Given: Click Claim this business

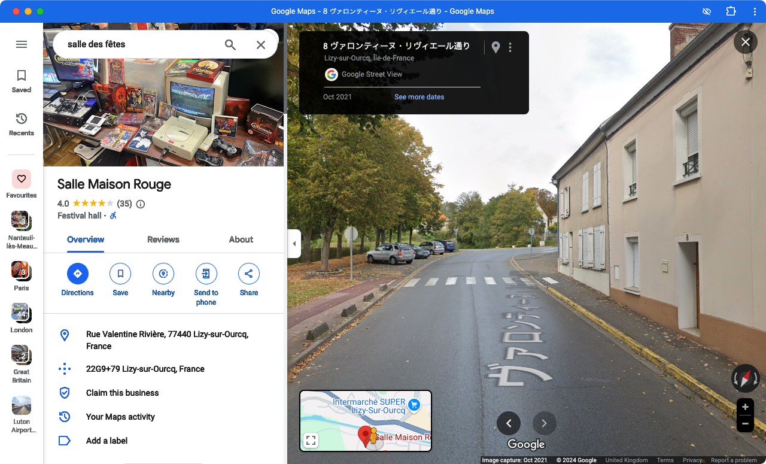Looking at the screenshot, I should tap(122, 393).
